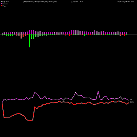Click the '1M' volume value label
The image size is (137, 137).
[131, 100]
